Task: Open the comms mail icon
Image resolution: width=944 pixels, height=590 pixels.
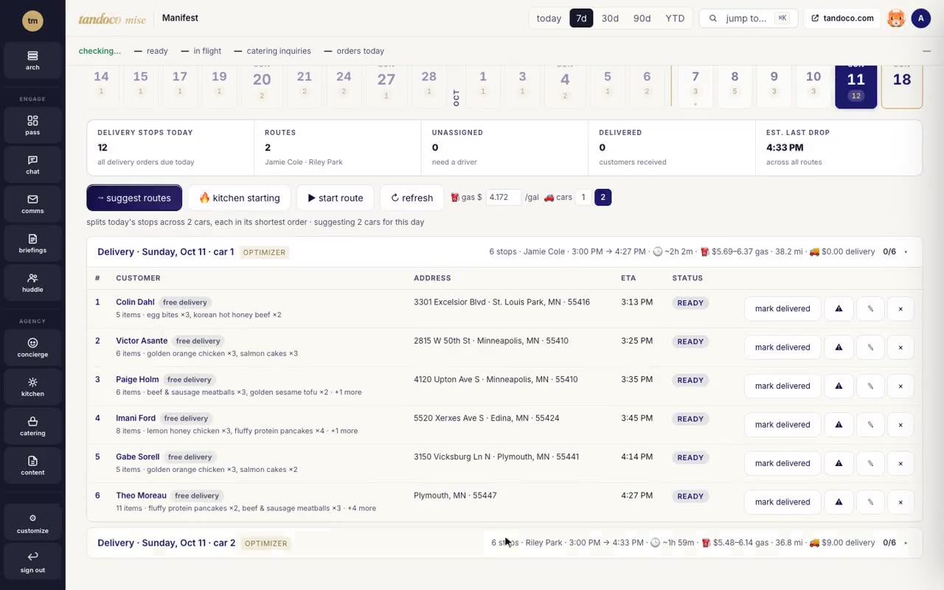Action: click(32, 204)
